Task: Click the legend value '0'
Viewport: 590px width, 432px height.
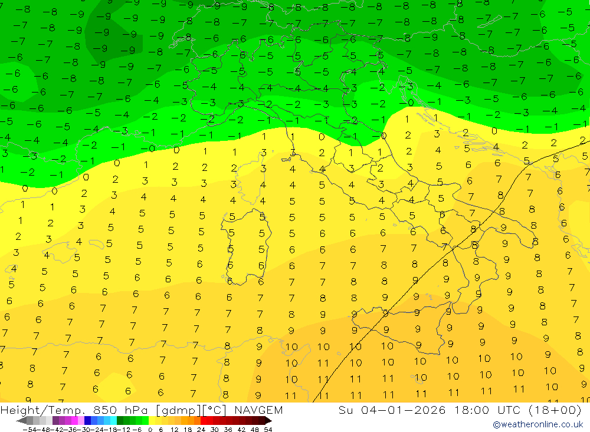Action: (150, 430)
